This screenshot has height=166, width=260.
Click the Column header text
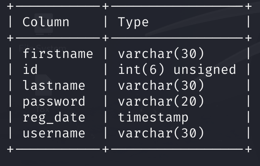point(46,22)
